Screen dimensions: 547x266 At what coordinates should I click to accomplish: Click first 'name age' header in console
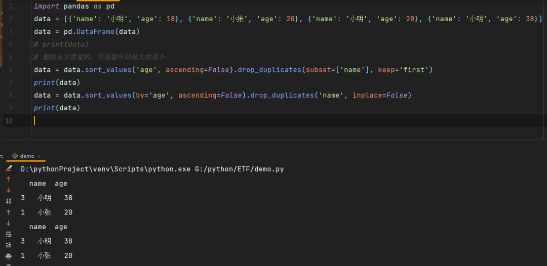[x=48, y=184]
